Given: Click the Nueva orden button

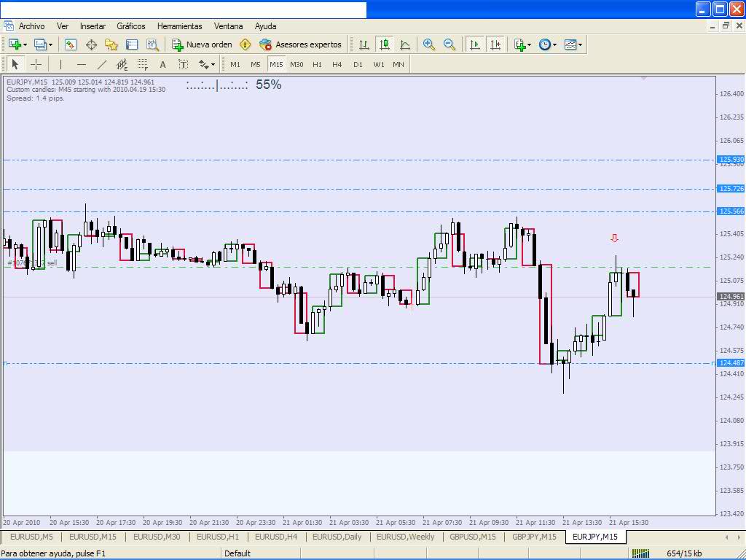Looking at the screenshot, I should [x=203, y=44].
